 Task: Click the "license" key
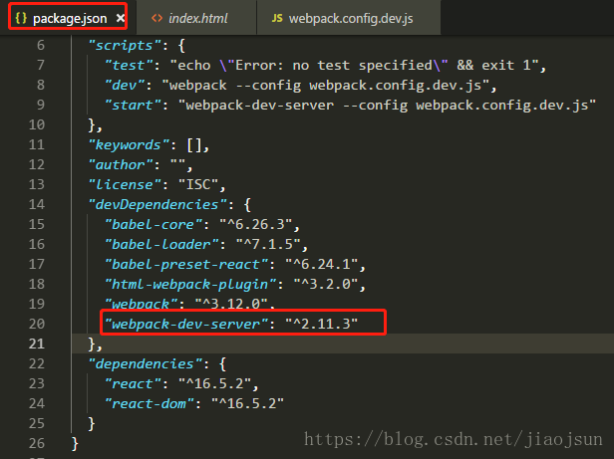coord(125,185)
